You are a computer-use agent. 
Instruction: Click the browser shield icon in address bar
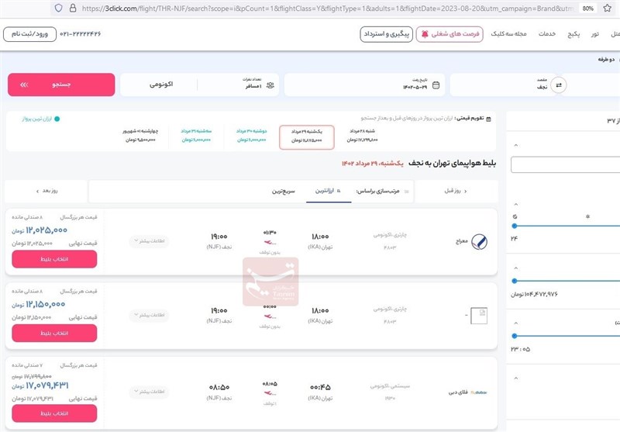point(58,8)
